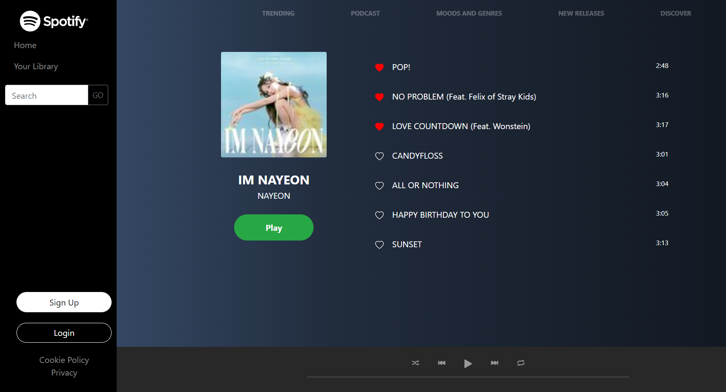
Task: Select the shuffle playback icon
Action: [415, 363]
